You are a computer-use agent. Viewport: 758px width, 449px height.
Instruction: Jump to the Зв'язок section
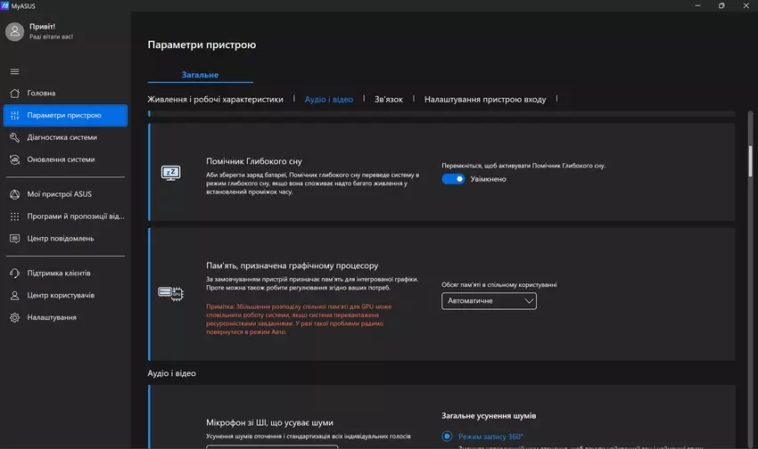(388, 99)
